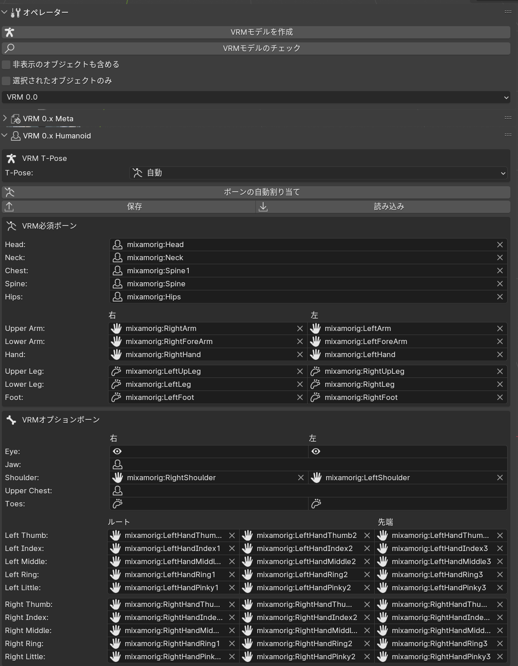
Task: Click the Right Little: label
Action: coord(25,657)
